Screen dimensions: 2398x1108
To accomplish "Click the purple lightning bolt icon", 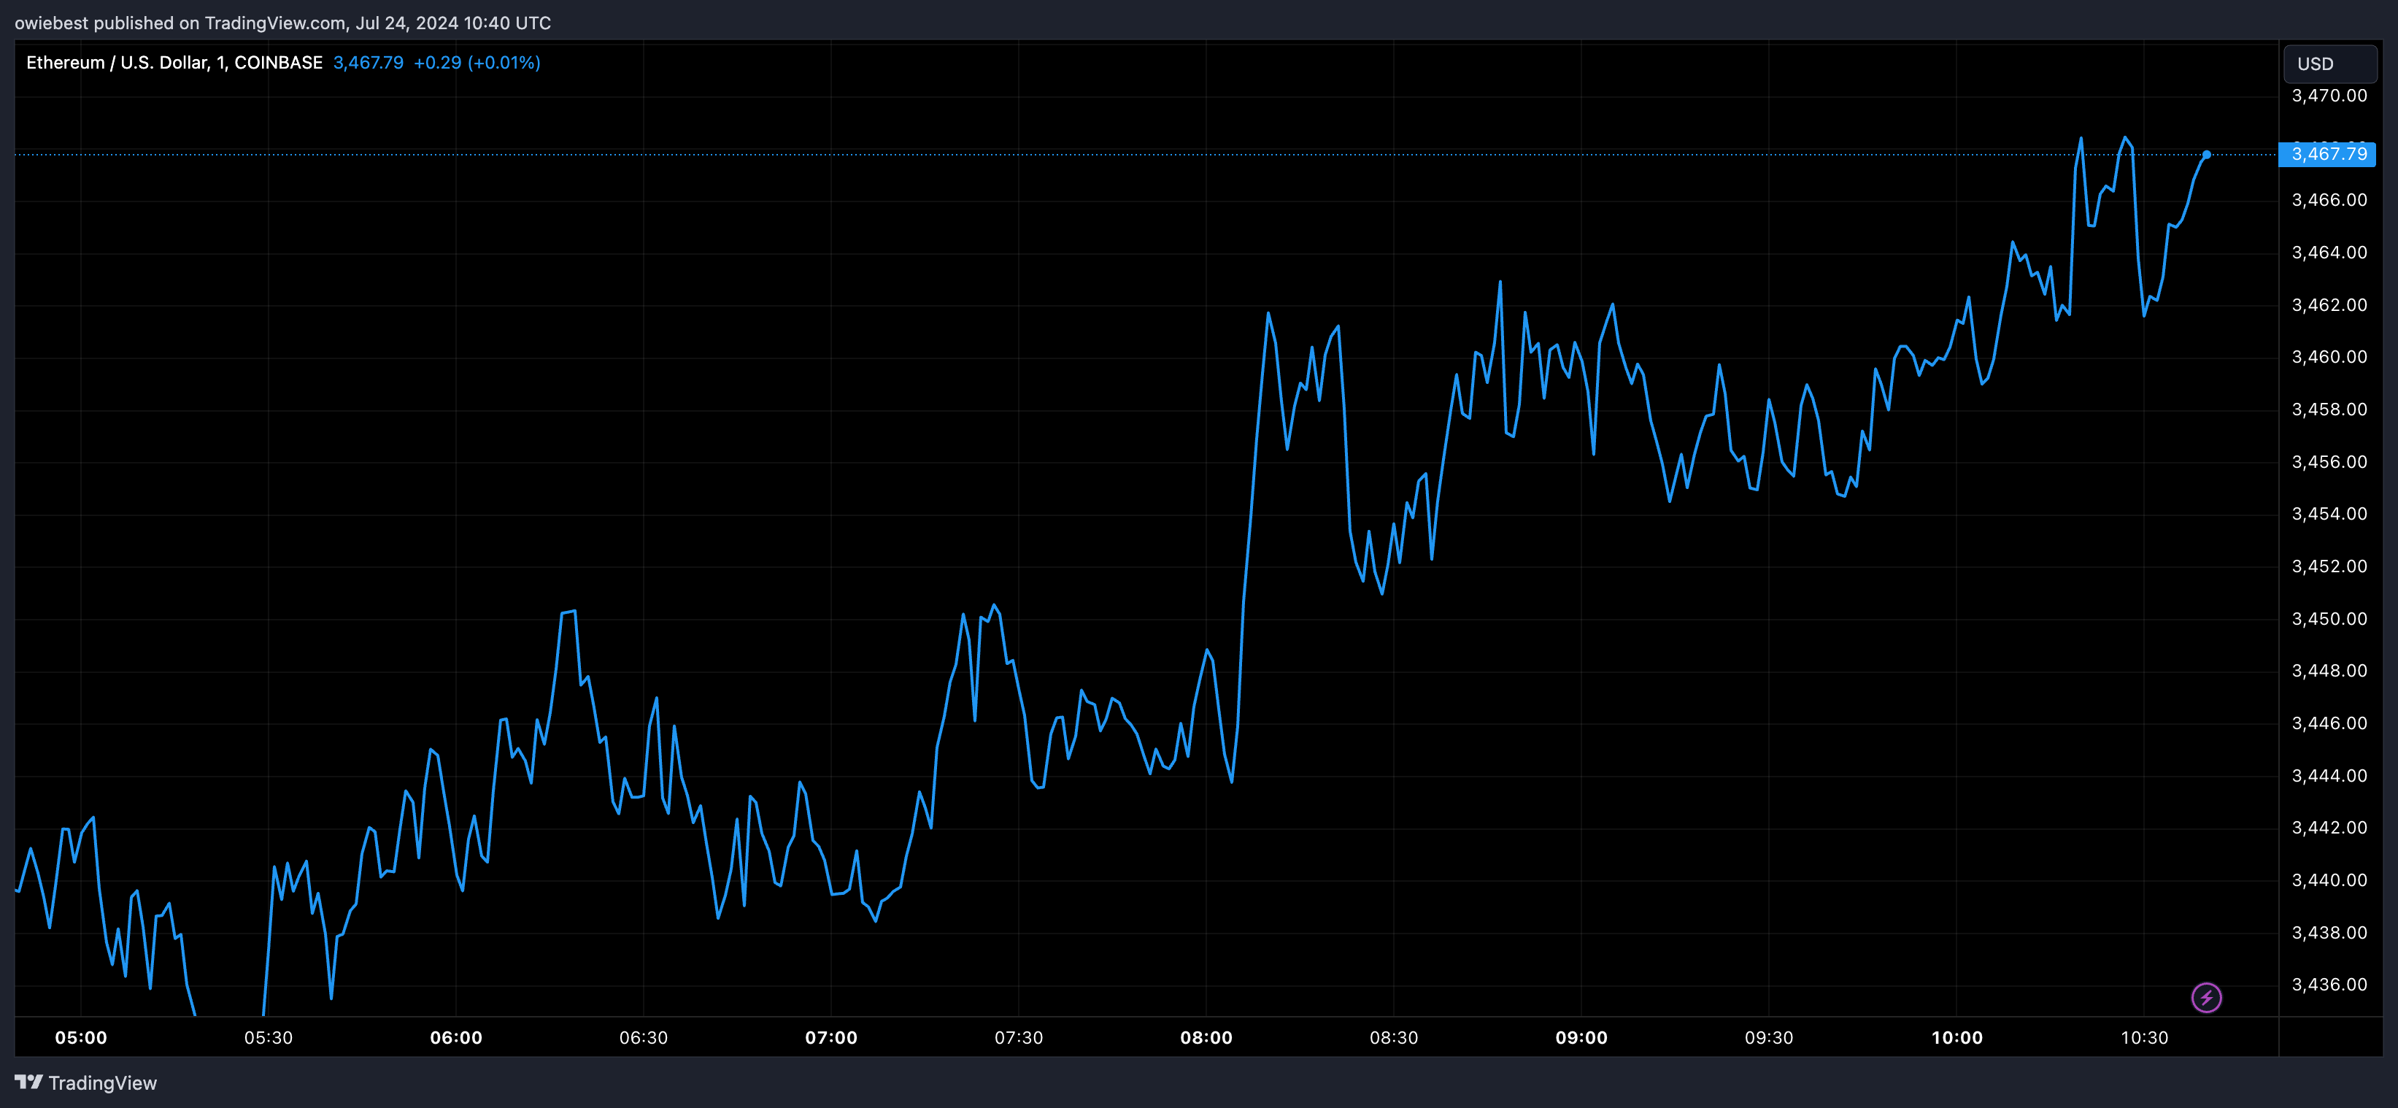I will [x=2206, y=997].
